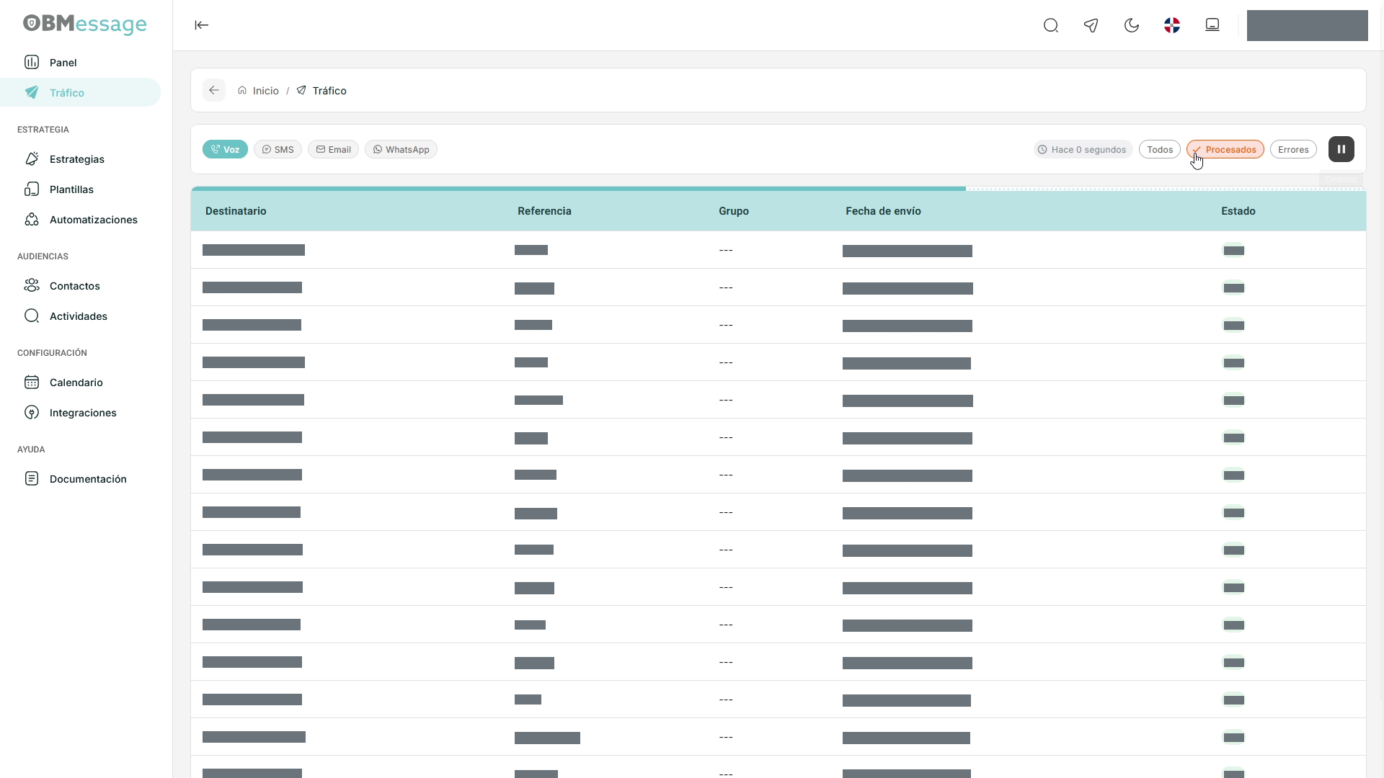Open the Inicio breadcrumb link

[258, 91]
